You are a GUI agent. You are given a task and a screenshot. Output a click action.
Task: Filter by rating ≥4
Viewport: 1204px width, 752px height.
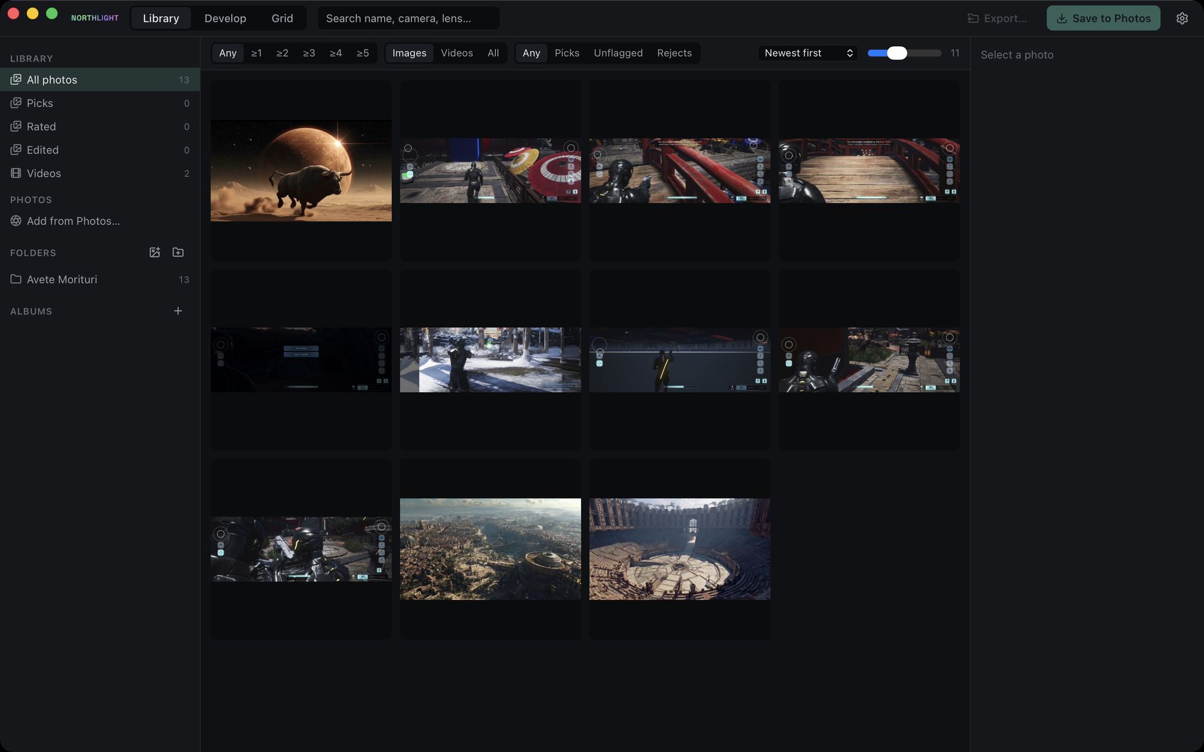(x=336, y=53)
